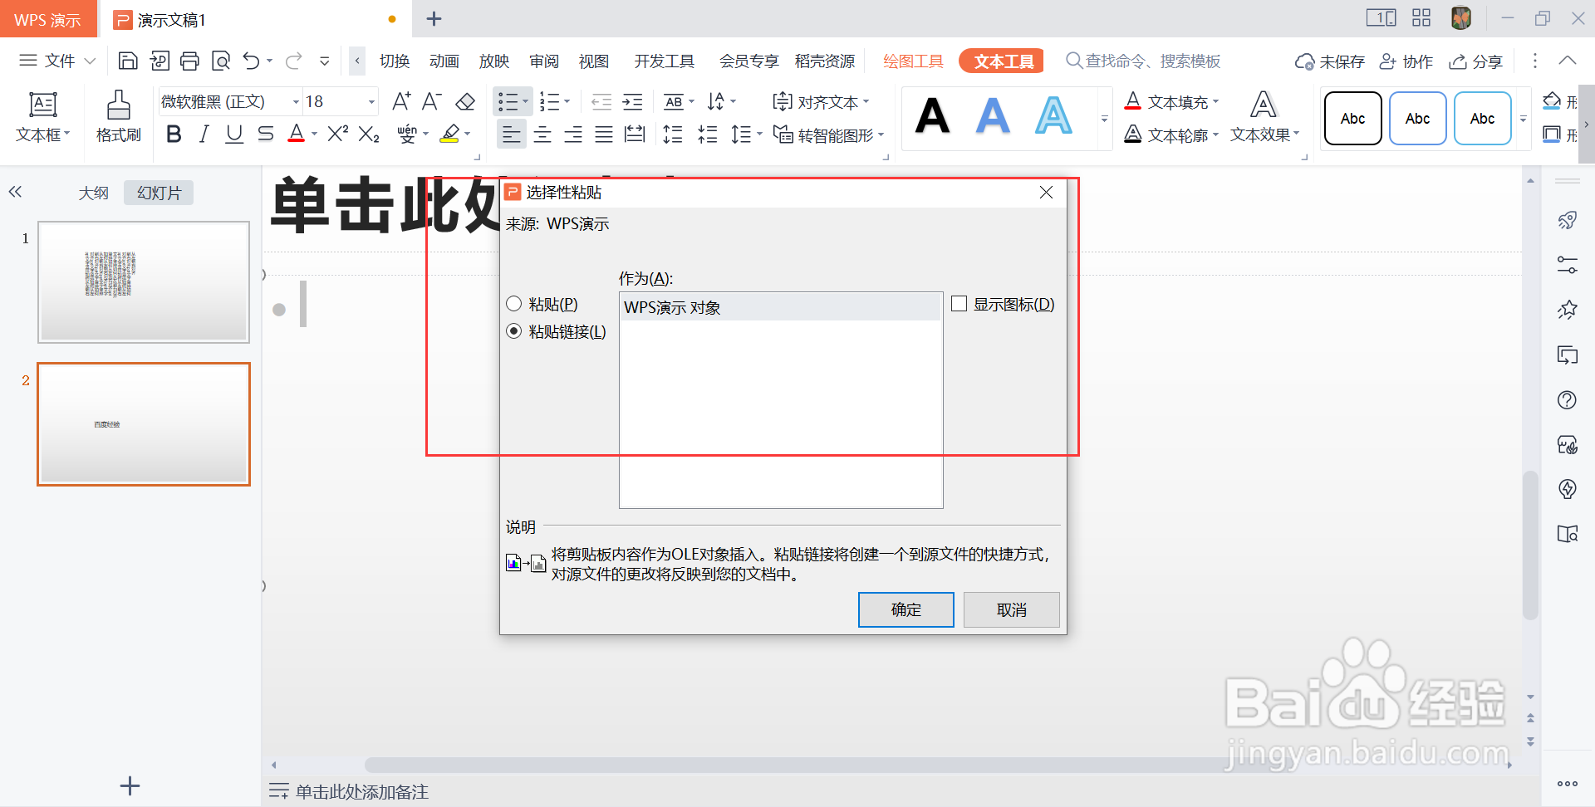The width and height of the screenshot is (1595, 807).
Task: Click the Undo arrow icon
Action: pyautogui.click(x=252, y=61)
